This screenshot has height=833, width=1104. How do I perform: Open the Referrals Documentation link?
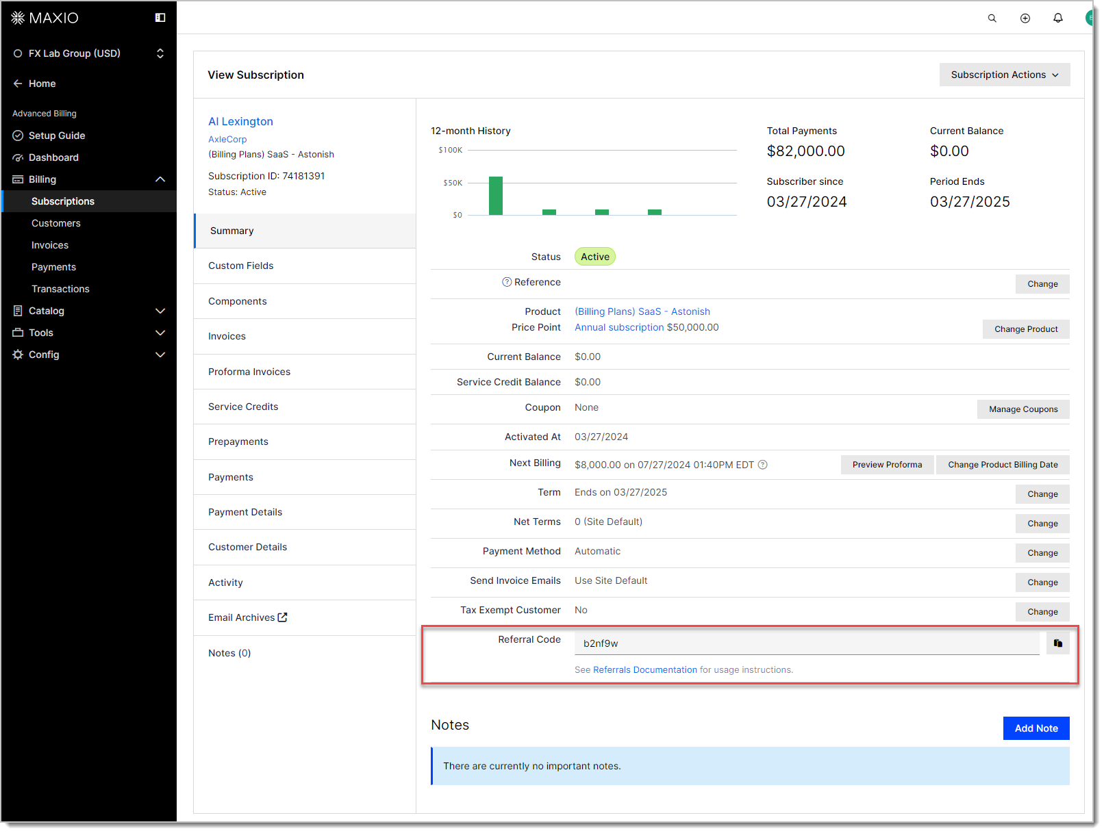pyautogui.click(x=645, y=669)
